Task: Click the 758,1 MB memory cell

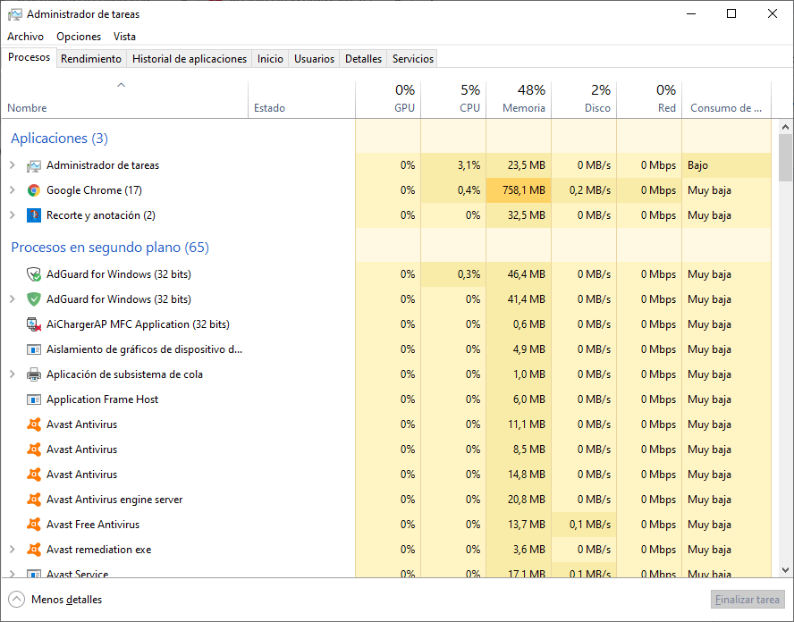Action: (x=519, y=190)
